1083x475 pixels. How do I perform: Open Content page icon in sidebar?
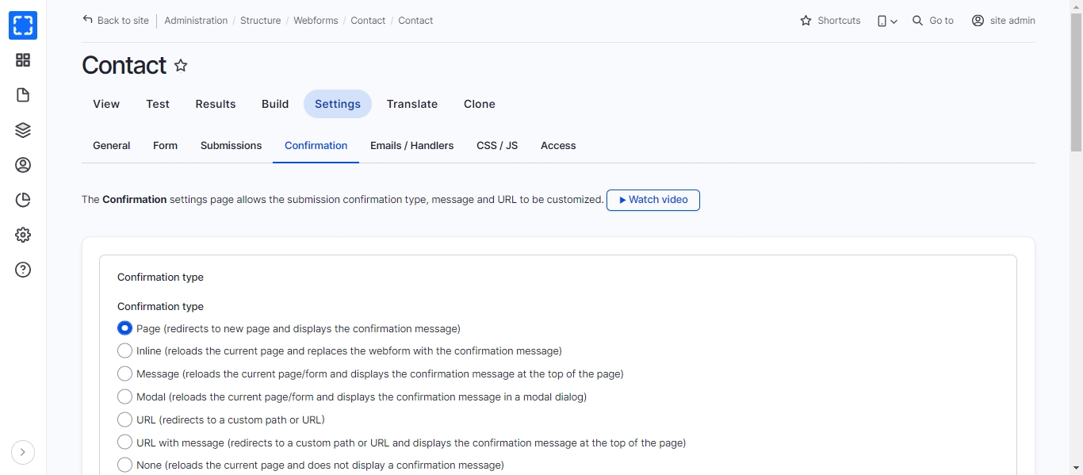[x=23, y=95]
